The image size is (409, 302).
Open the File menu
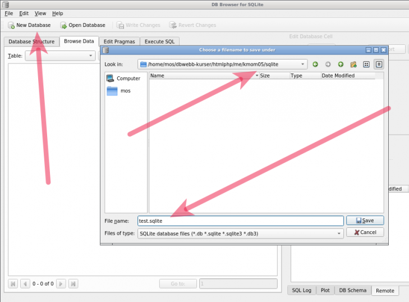(x=8, y=13)
